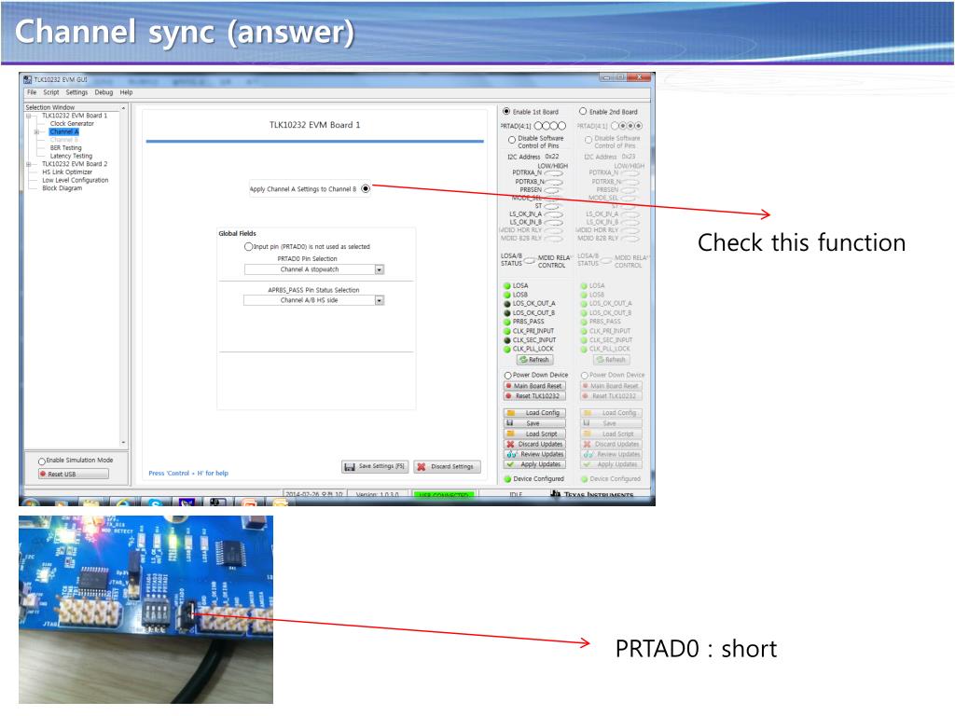Click the Reset USB button

[74, 474]
